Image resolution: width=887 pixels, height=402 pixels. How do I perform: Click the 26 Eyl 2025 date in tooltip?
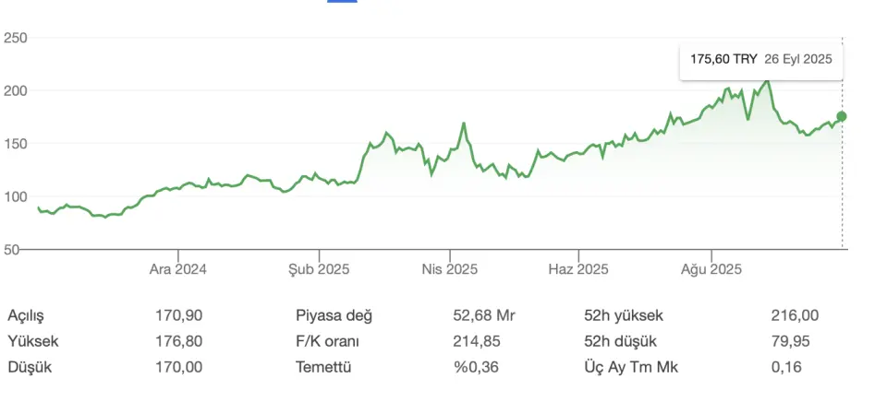798,59
